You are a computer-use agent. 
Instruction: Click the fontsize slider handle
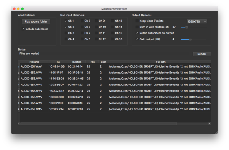[187, 27]
